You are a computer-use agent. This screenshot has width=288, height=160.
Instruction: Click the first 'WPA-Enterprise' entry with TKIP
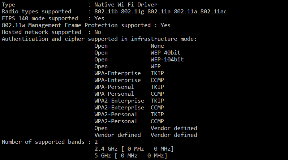(117, 73)
